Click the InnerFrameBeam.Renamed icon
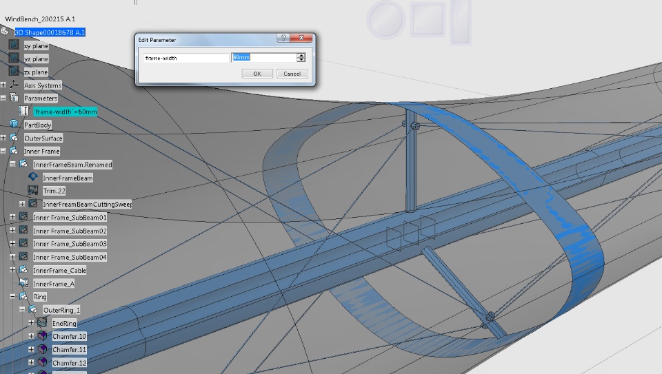662x374 pixels. (23, 164)
